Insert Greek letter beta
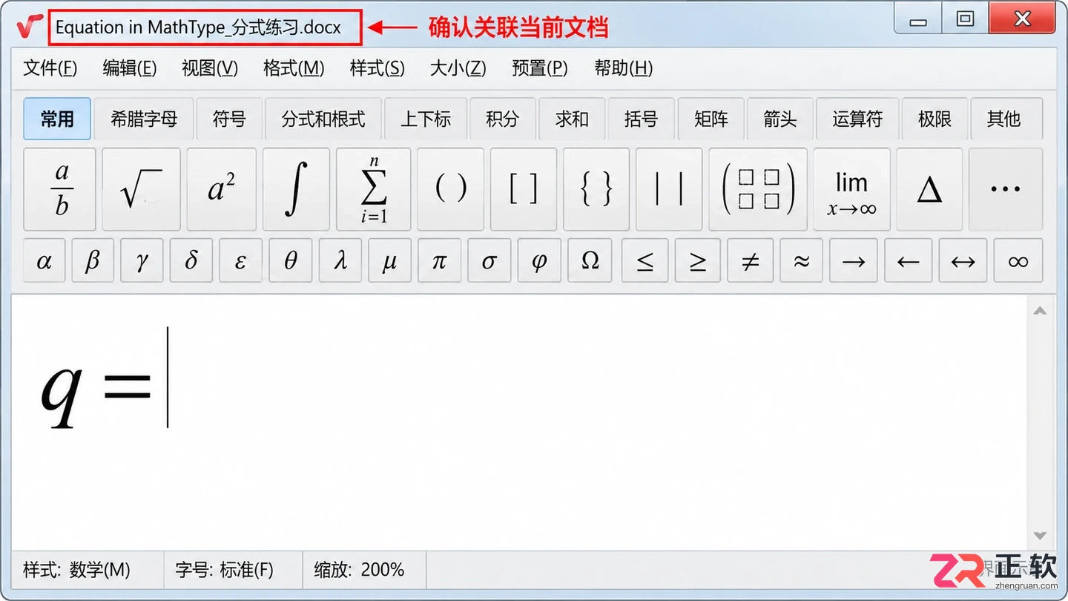The height and width of the screenshot is (601, 1068). pyautogui.click(x=93, y=260)
